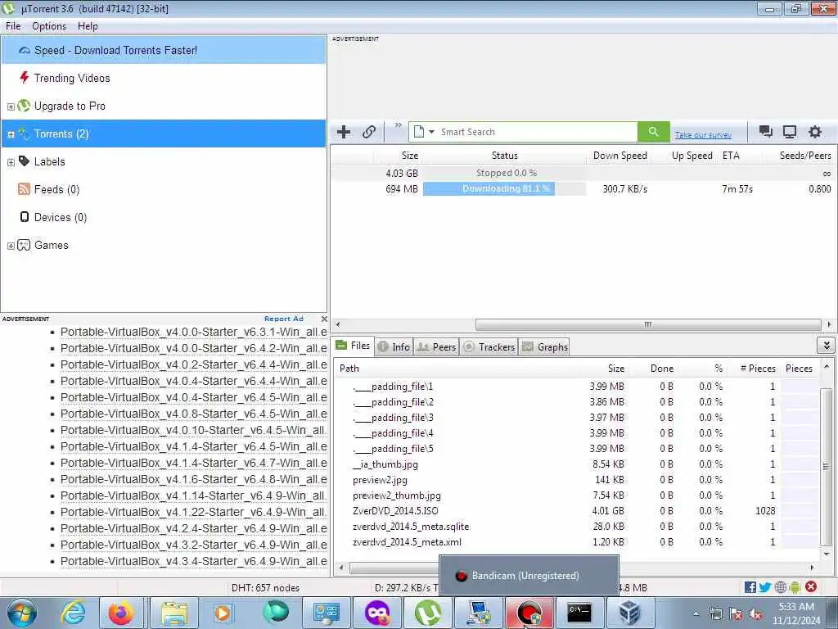Image resolution: width=838 pixels, height=629 pixels.
Task: Open Internet Explorer from taskbar
Action: tap(73, 613)
